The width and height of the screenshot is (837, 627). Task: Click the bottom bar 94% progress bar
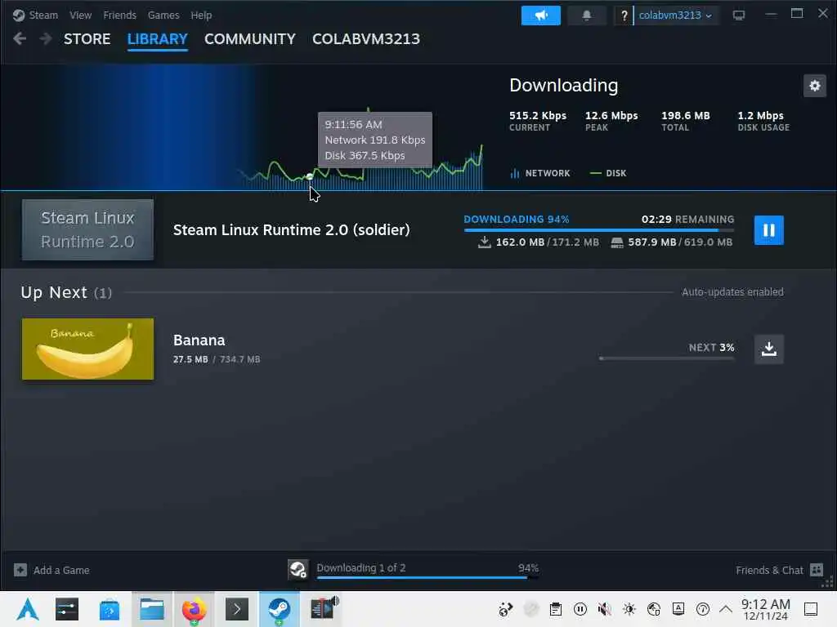427,577
